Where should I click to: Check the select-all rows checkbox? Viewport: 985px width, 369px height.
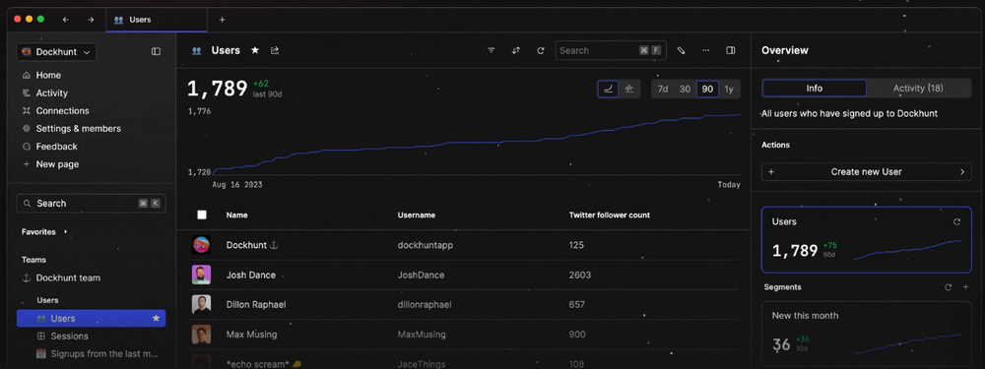[x=202, y=215]
